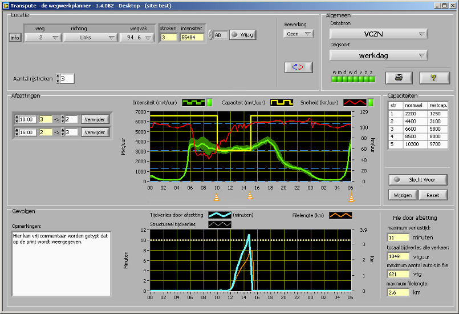The width and height of the screenshot is (459, 314).
Task: Click normaal capacity cell 6600
Action: [415, 129]
